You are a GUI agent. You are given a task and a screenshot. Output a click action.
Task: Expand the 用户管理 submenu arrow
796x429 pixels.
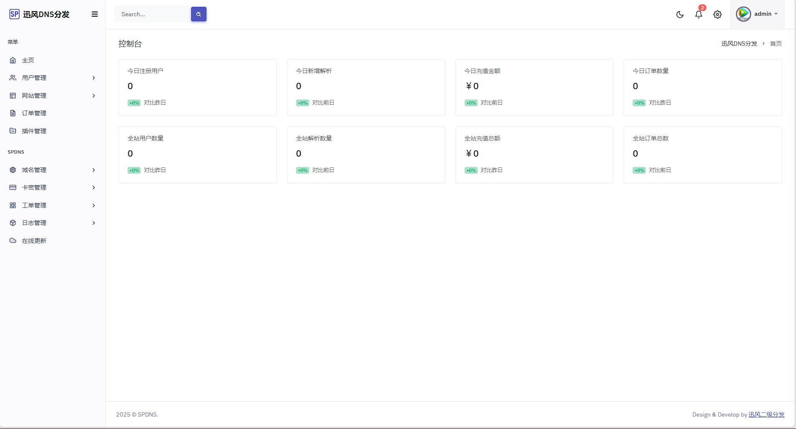(93, 78)
